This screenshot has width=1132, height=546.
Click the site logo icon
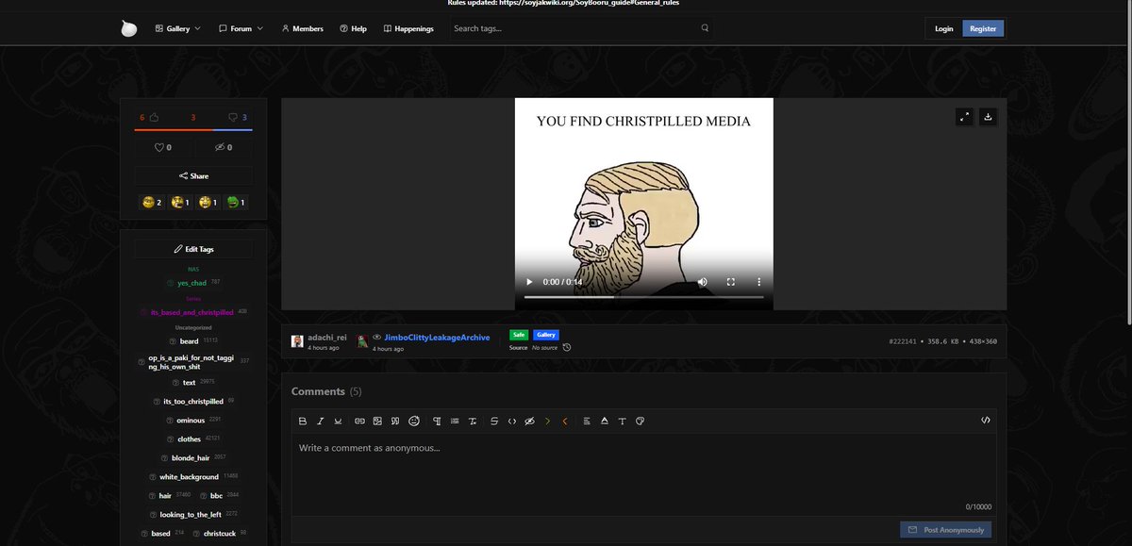(129, 28)
